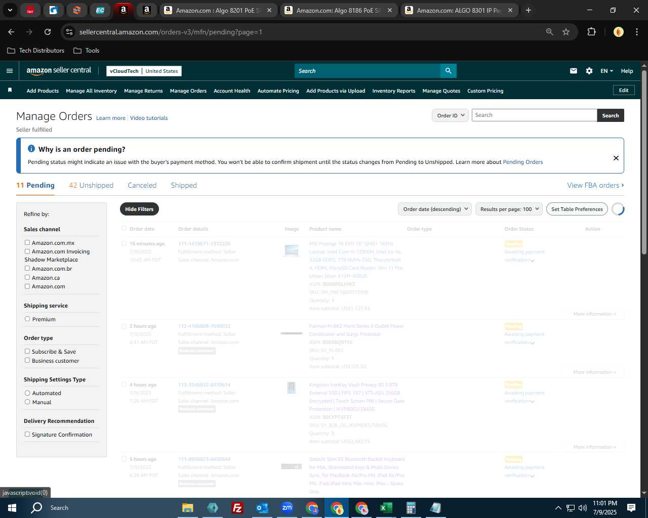
Task: Click the Windows Start button
Action: pyautogui.click(x=12, y=508)
